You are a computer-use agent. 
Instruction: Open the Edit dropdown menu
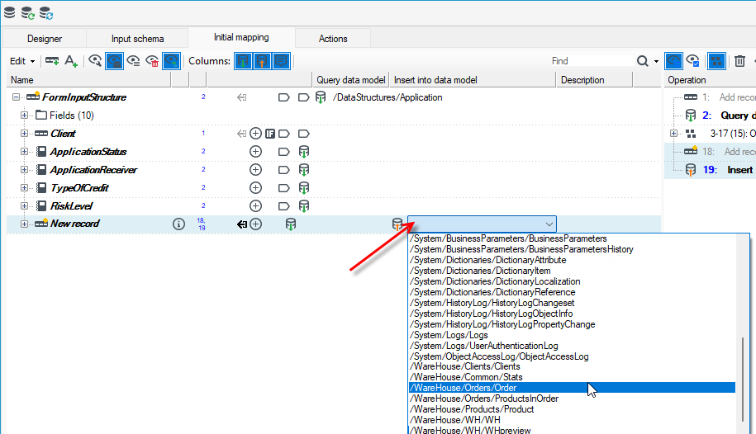click(x=22, y=61)
